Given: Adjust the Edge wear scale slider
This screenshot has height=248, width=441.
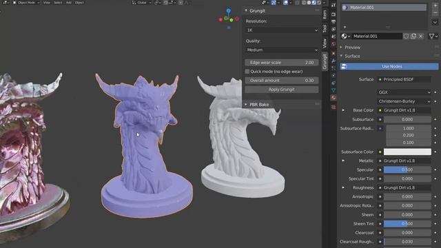Looking at the screenshot, I should pos(282,63).
